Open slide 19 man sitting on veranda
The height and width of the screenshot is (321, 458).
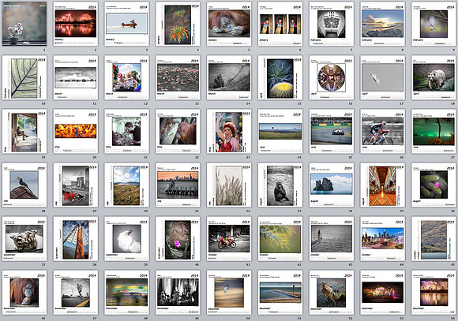24,131
